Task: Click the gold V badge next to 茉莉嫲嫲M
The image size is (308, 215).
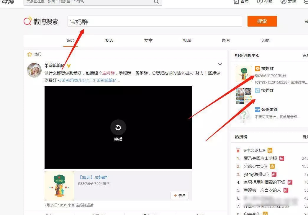Action: point(68,66)
